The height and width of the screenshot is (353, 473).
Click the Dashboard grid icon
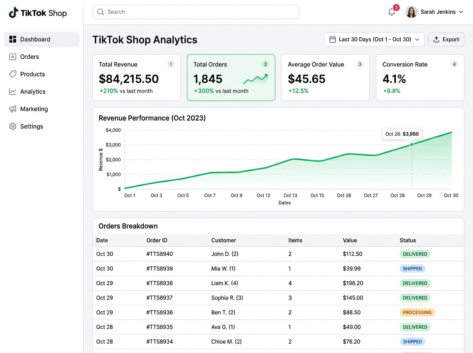(x=13, y=39)
